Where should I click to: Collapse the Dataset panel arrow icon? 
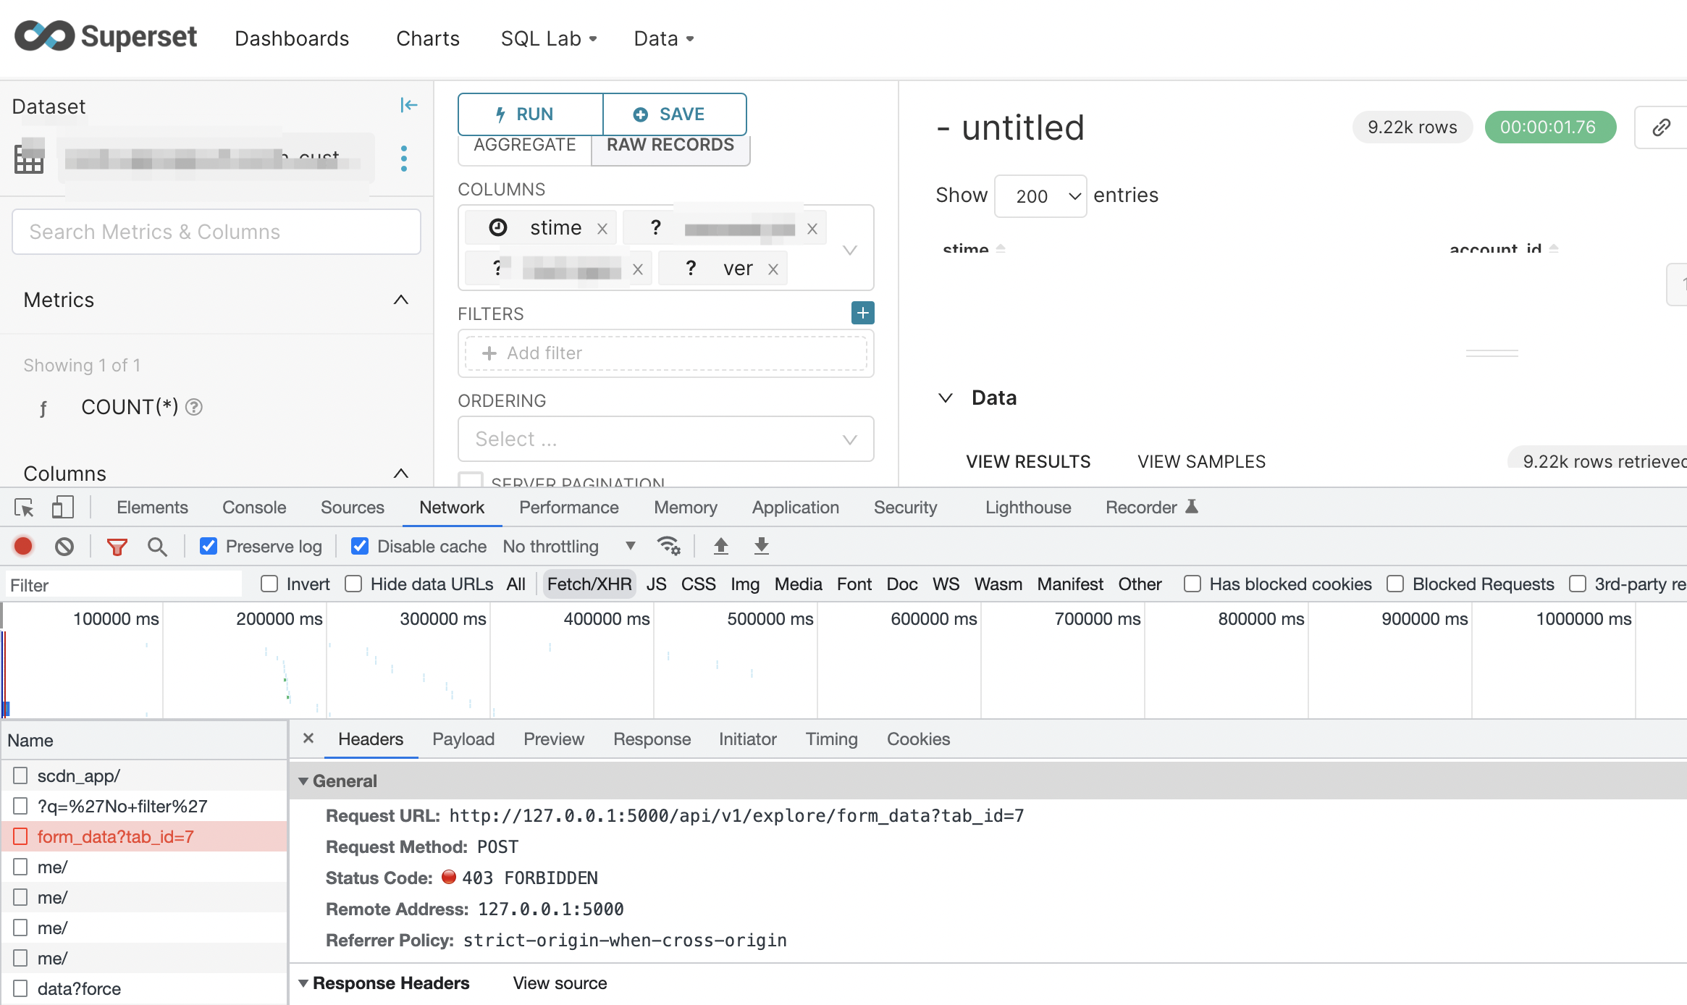point(409,106)
